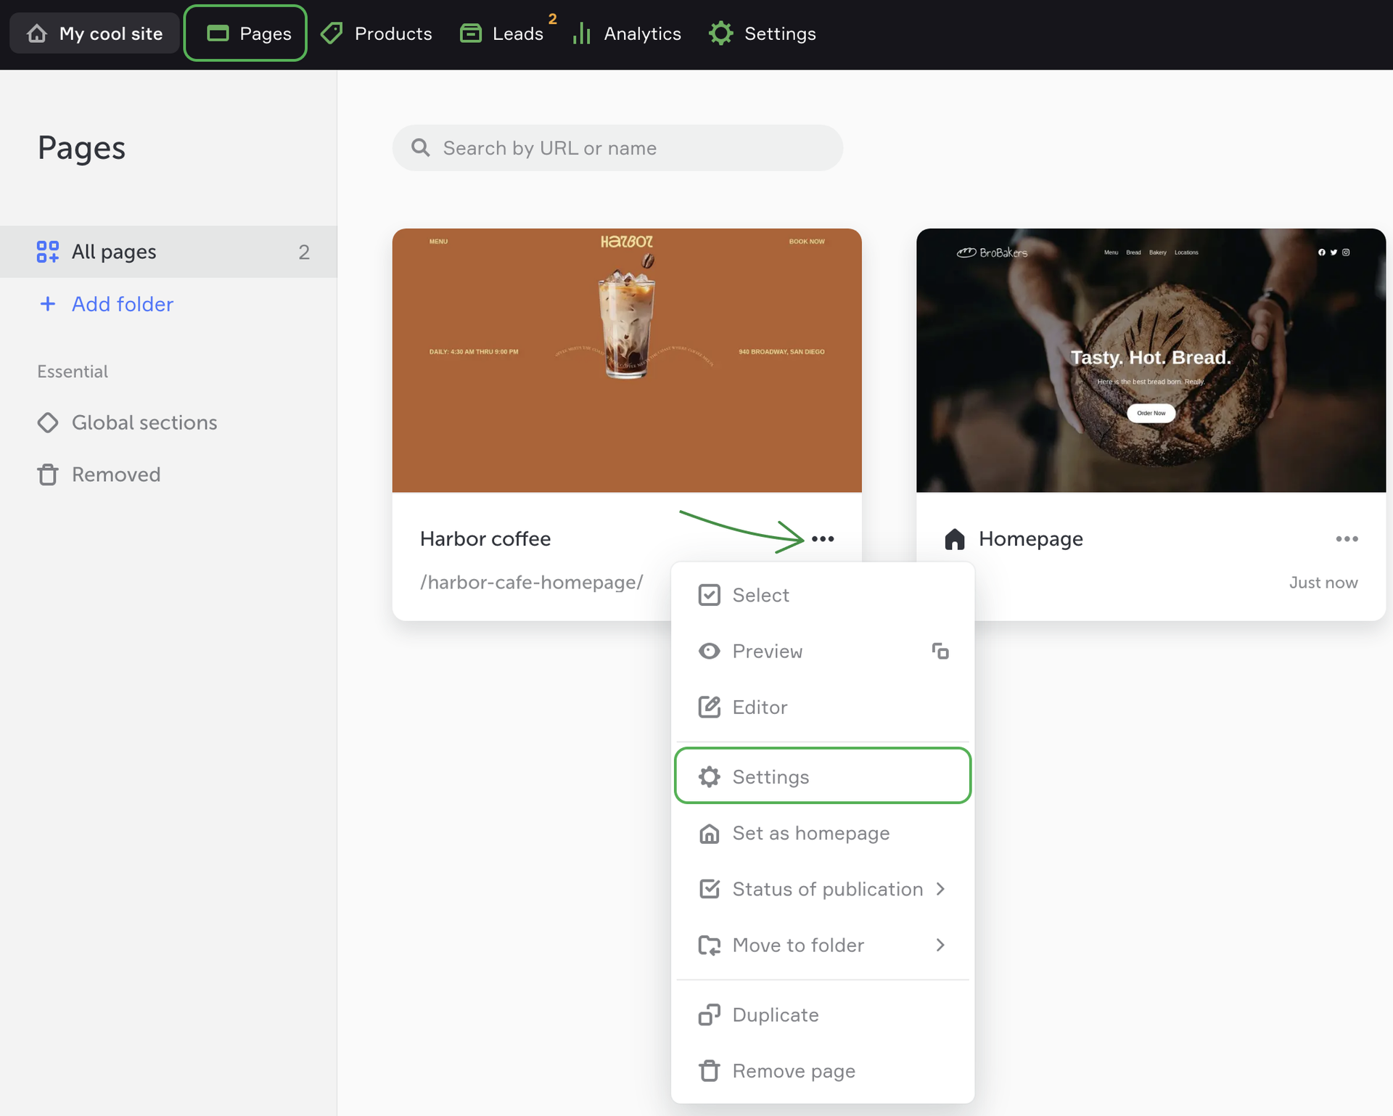Expand the Status of publication submenu
1393x1116 pixels.
coord(827,889)
